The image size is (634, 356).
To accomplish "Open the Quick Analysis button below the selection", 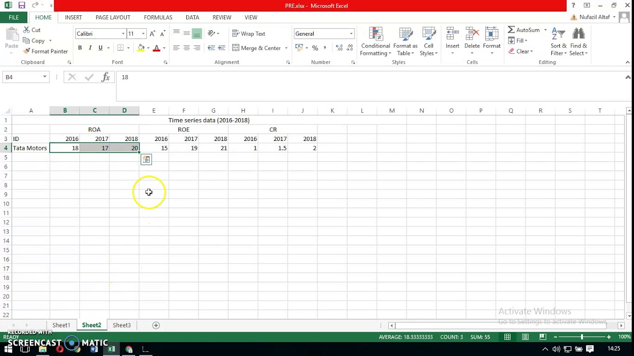I will coord(146,159).
